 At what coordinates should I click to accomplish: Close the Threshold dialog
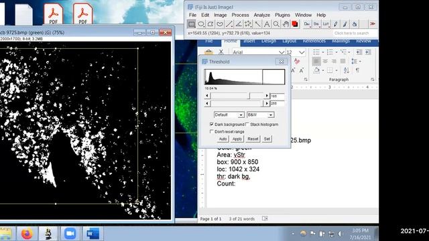[282, 62]
